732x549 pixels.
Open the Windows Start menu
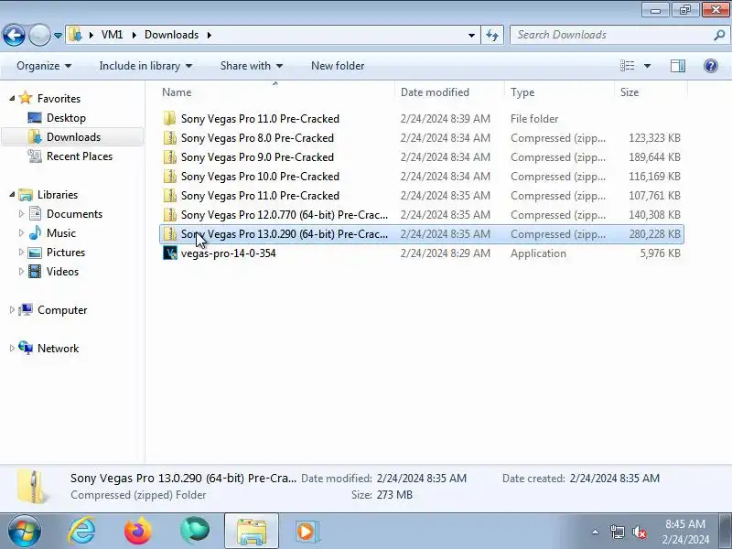click(25, 531)
